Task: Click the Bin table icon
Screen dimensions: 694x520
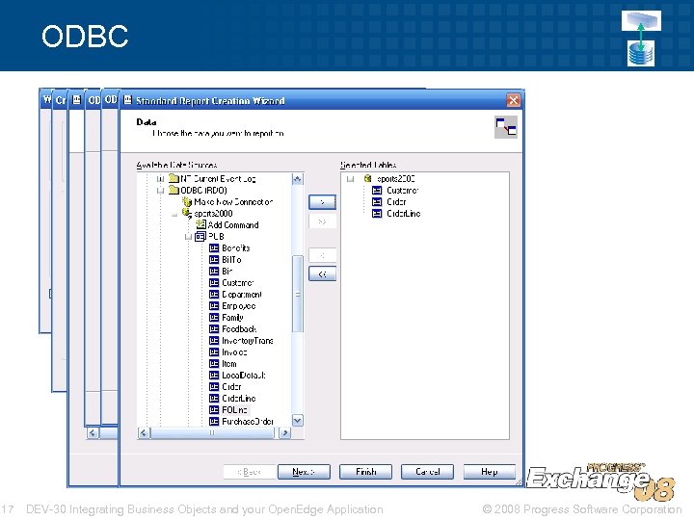Action: (x=214, y=271)
